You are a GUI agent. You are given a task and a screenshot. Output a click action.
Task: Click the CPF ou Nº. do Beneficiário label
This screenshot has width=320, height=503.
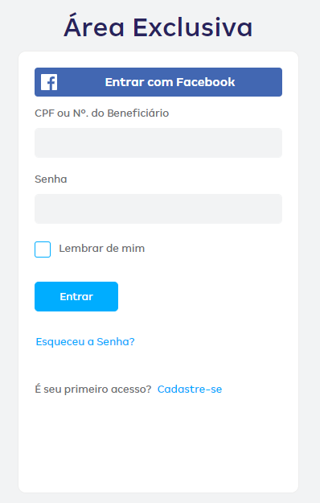pyautogui.click(x=101, y=113)
